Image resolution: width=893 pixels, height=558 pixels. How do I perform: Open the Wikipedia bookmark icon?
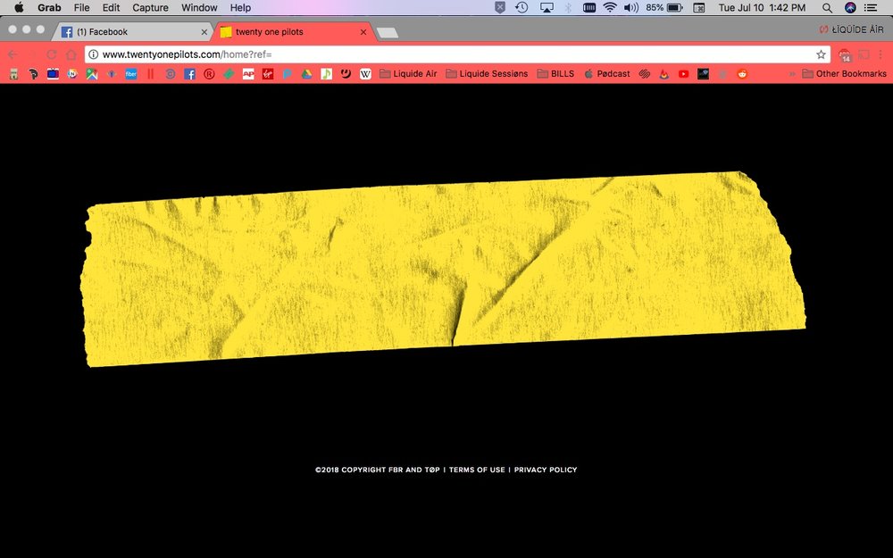pos(365,73)
